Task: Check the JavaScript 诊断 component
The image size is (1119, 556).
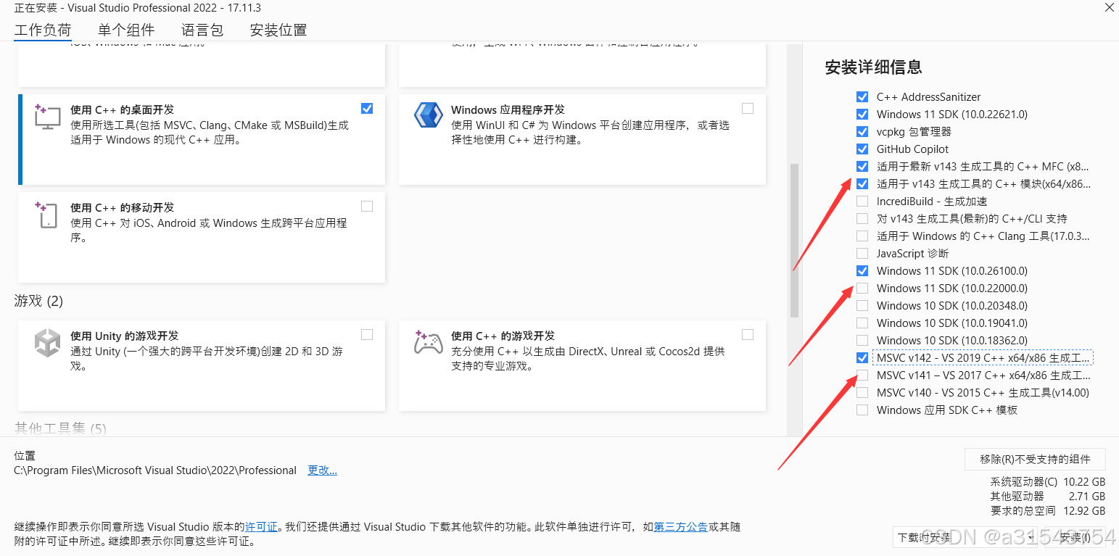Action: [862, 253]
